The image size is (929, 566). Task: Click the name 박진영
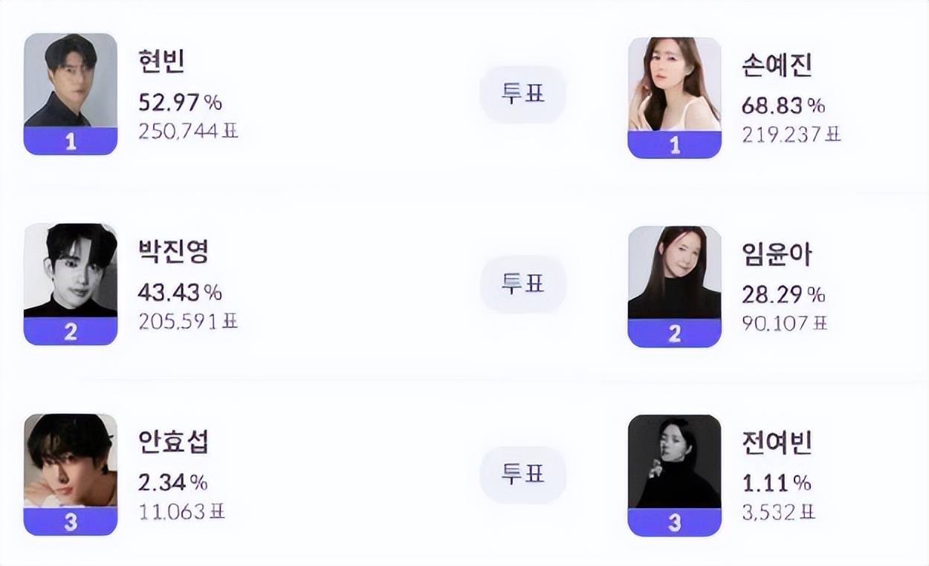coord(173,251)
